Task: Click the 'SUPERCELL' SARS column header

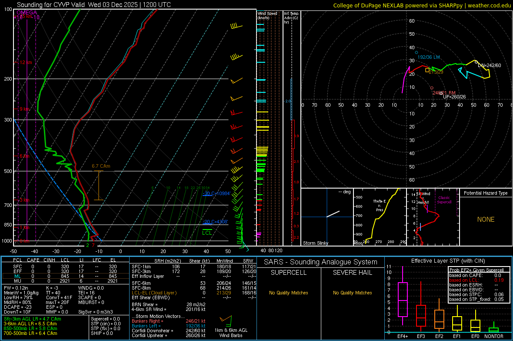Action: (289, 273)
